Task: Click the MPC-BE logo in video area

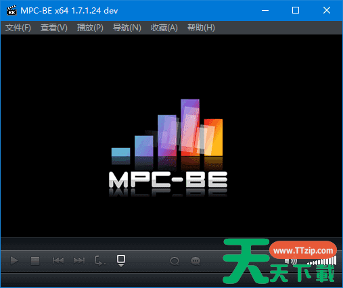Action: click(x=168, y=148)
